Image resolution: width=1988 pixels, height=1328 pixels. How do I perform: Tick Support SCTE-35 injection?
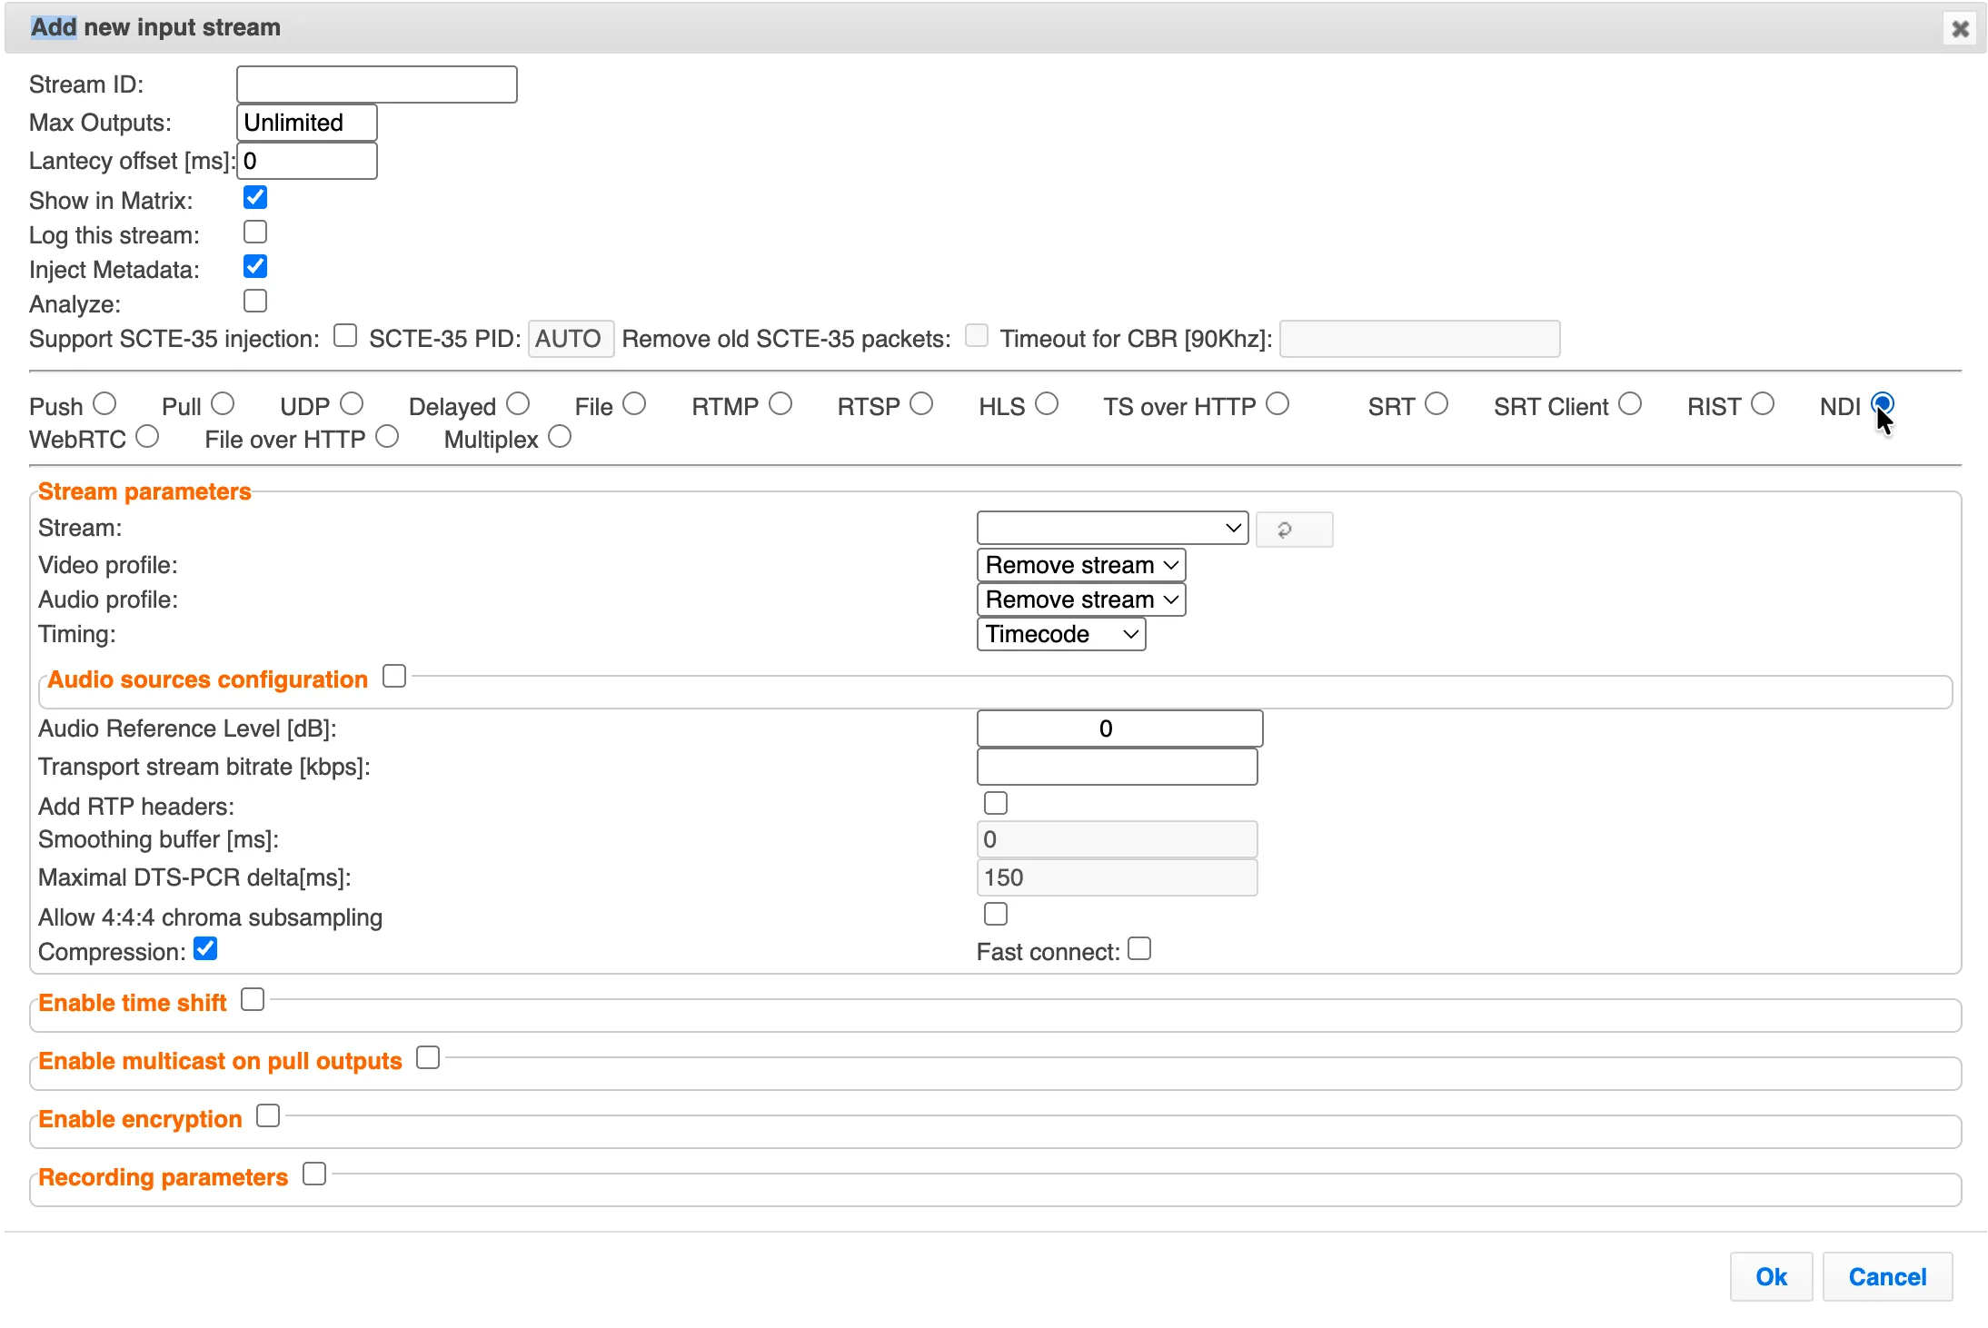(x=345, y=335)
